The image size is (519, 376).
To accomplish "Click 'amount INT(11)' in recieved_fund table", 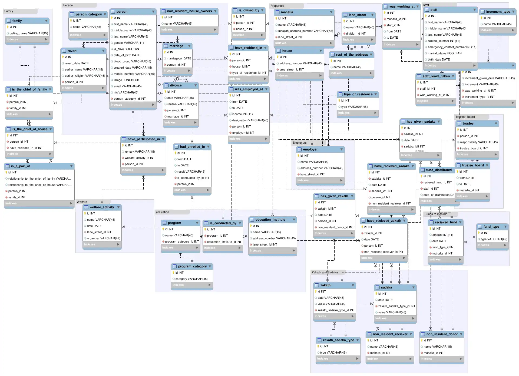I will coord(442,235).
